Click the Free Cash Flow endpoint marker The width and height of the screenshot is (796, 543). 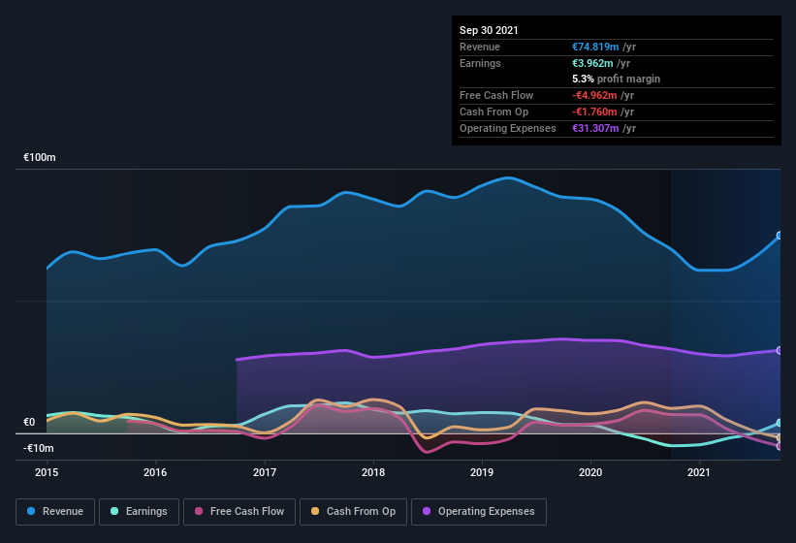(x=780, y=447)
